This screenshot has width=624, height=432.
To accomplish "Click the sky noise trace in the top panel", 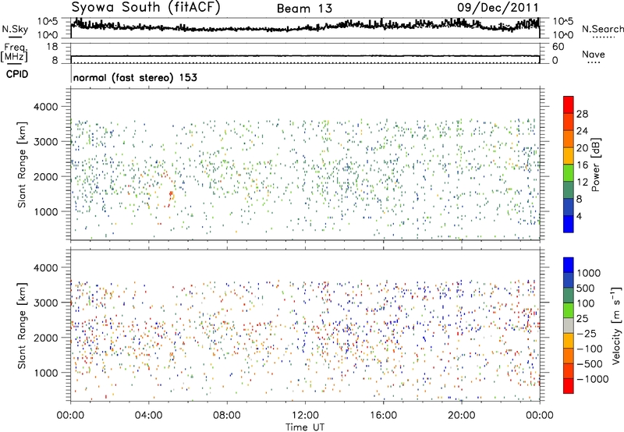I will tap(305, 27).
